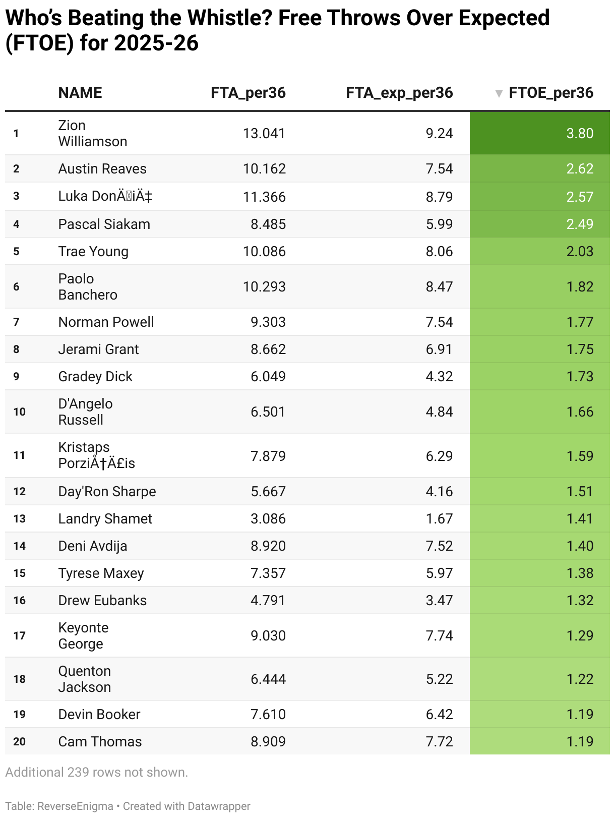Sort table by FTA_per36 column header
Screen dimensions: 615x818
point(248,93)
